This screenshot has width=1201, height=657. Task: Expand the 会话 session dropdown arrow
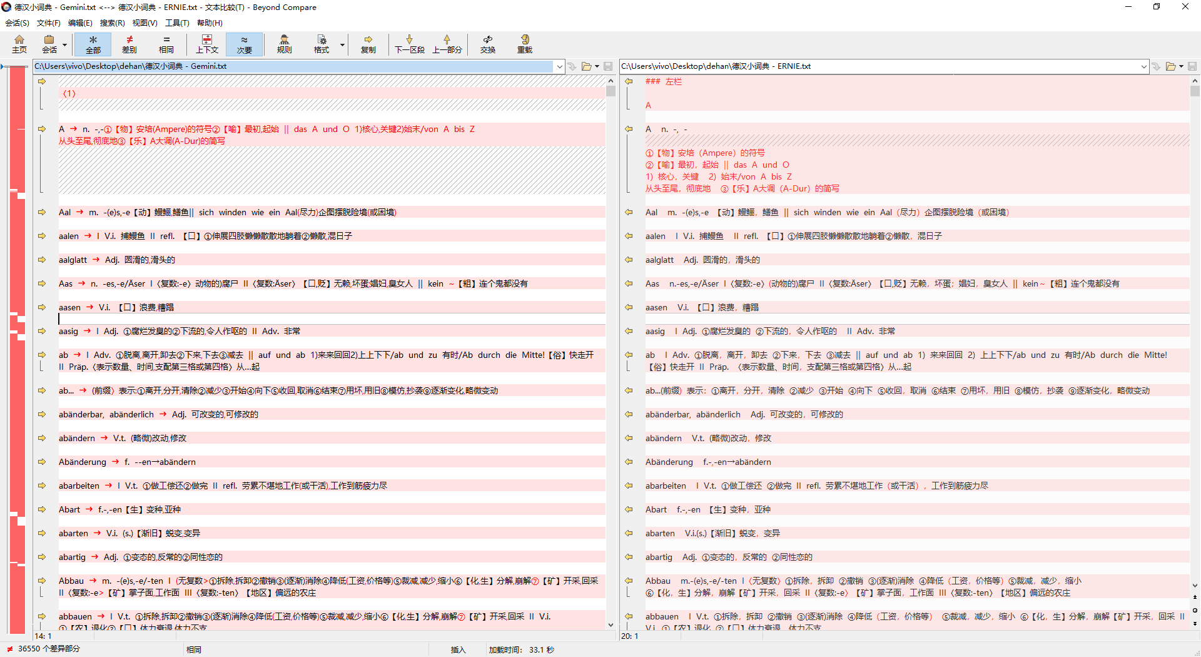(x=64, y=45)
